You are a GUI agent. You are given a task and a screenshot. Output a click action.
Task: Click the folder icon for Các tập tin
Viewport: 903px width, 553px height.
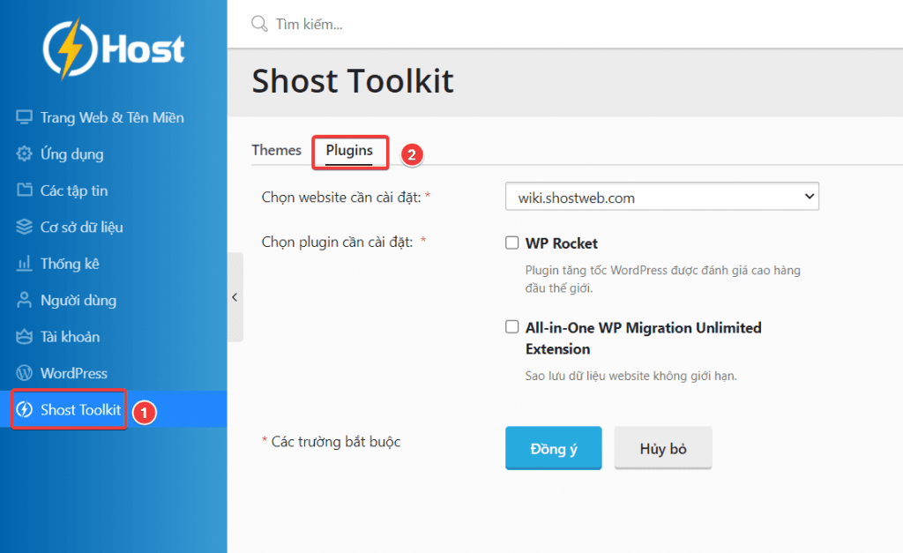(24, 191)
